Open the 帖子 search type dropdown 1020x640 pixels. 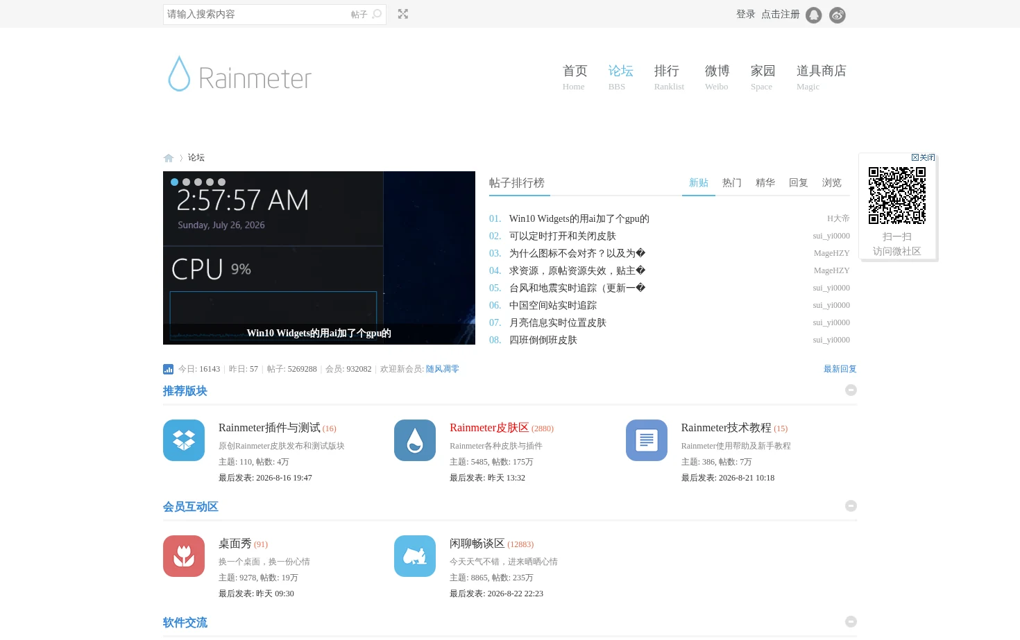(359, 15)
